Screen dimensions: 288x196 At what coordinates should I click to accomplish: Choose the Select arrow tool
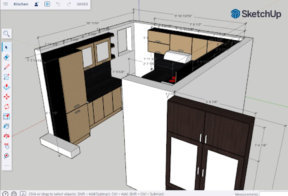[x=7, y=47]
